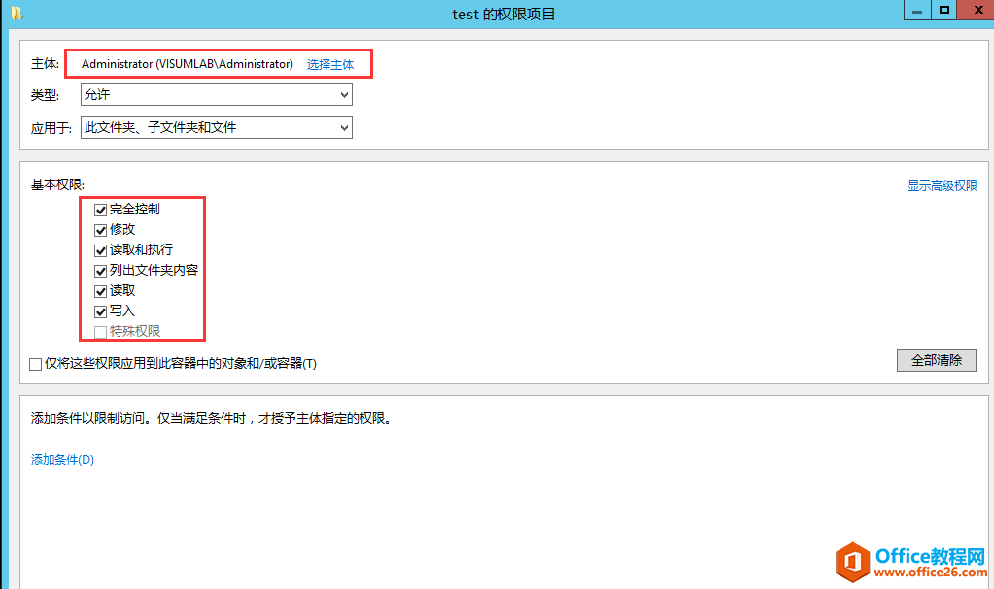This screenshot has width=994, height=589.
Task: Toggle the 读取 checkbox
Action: (x=100, y=291)
